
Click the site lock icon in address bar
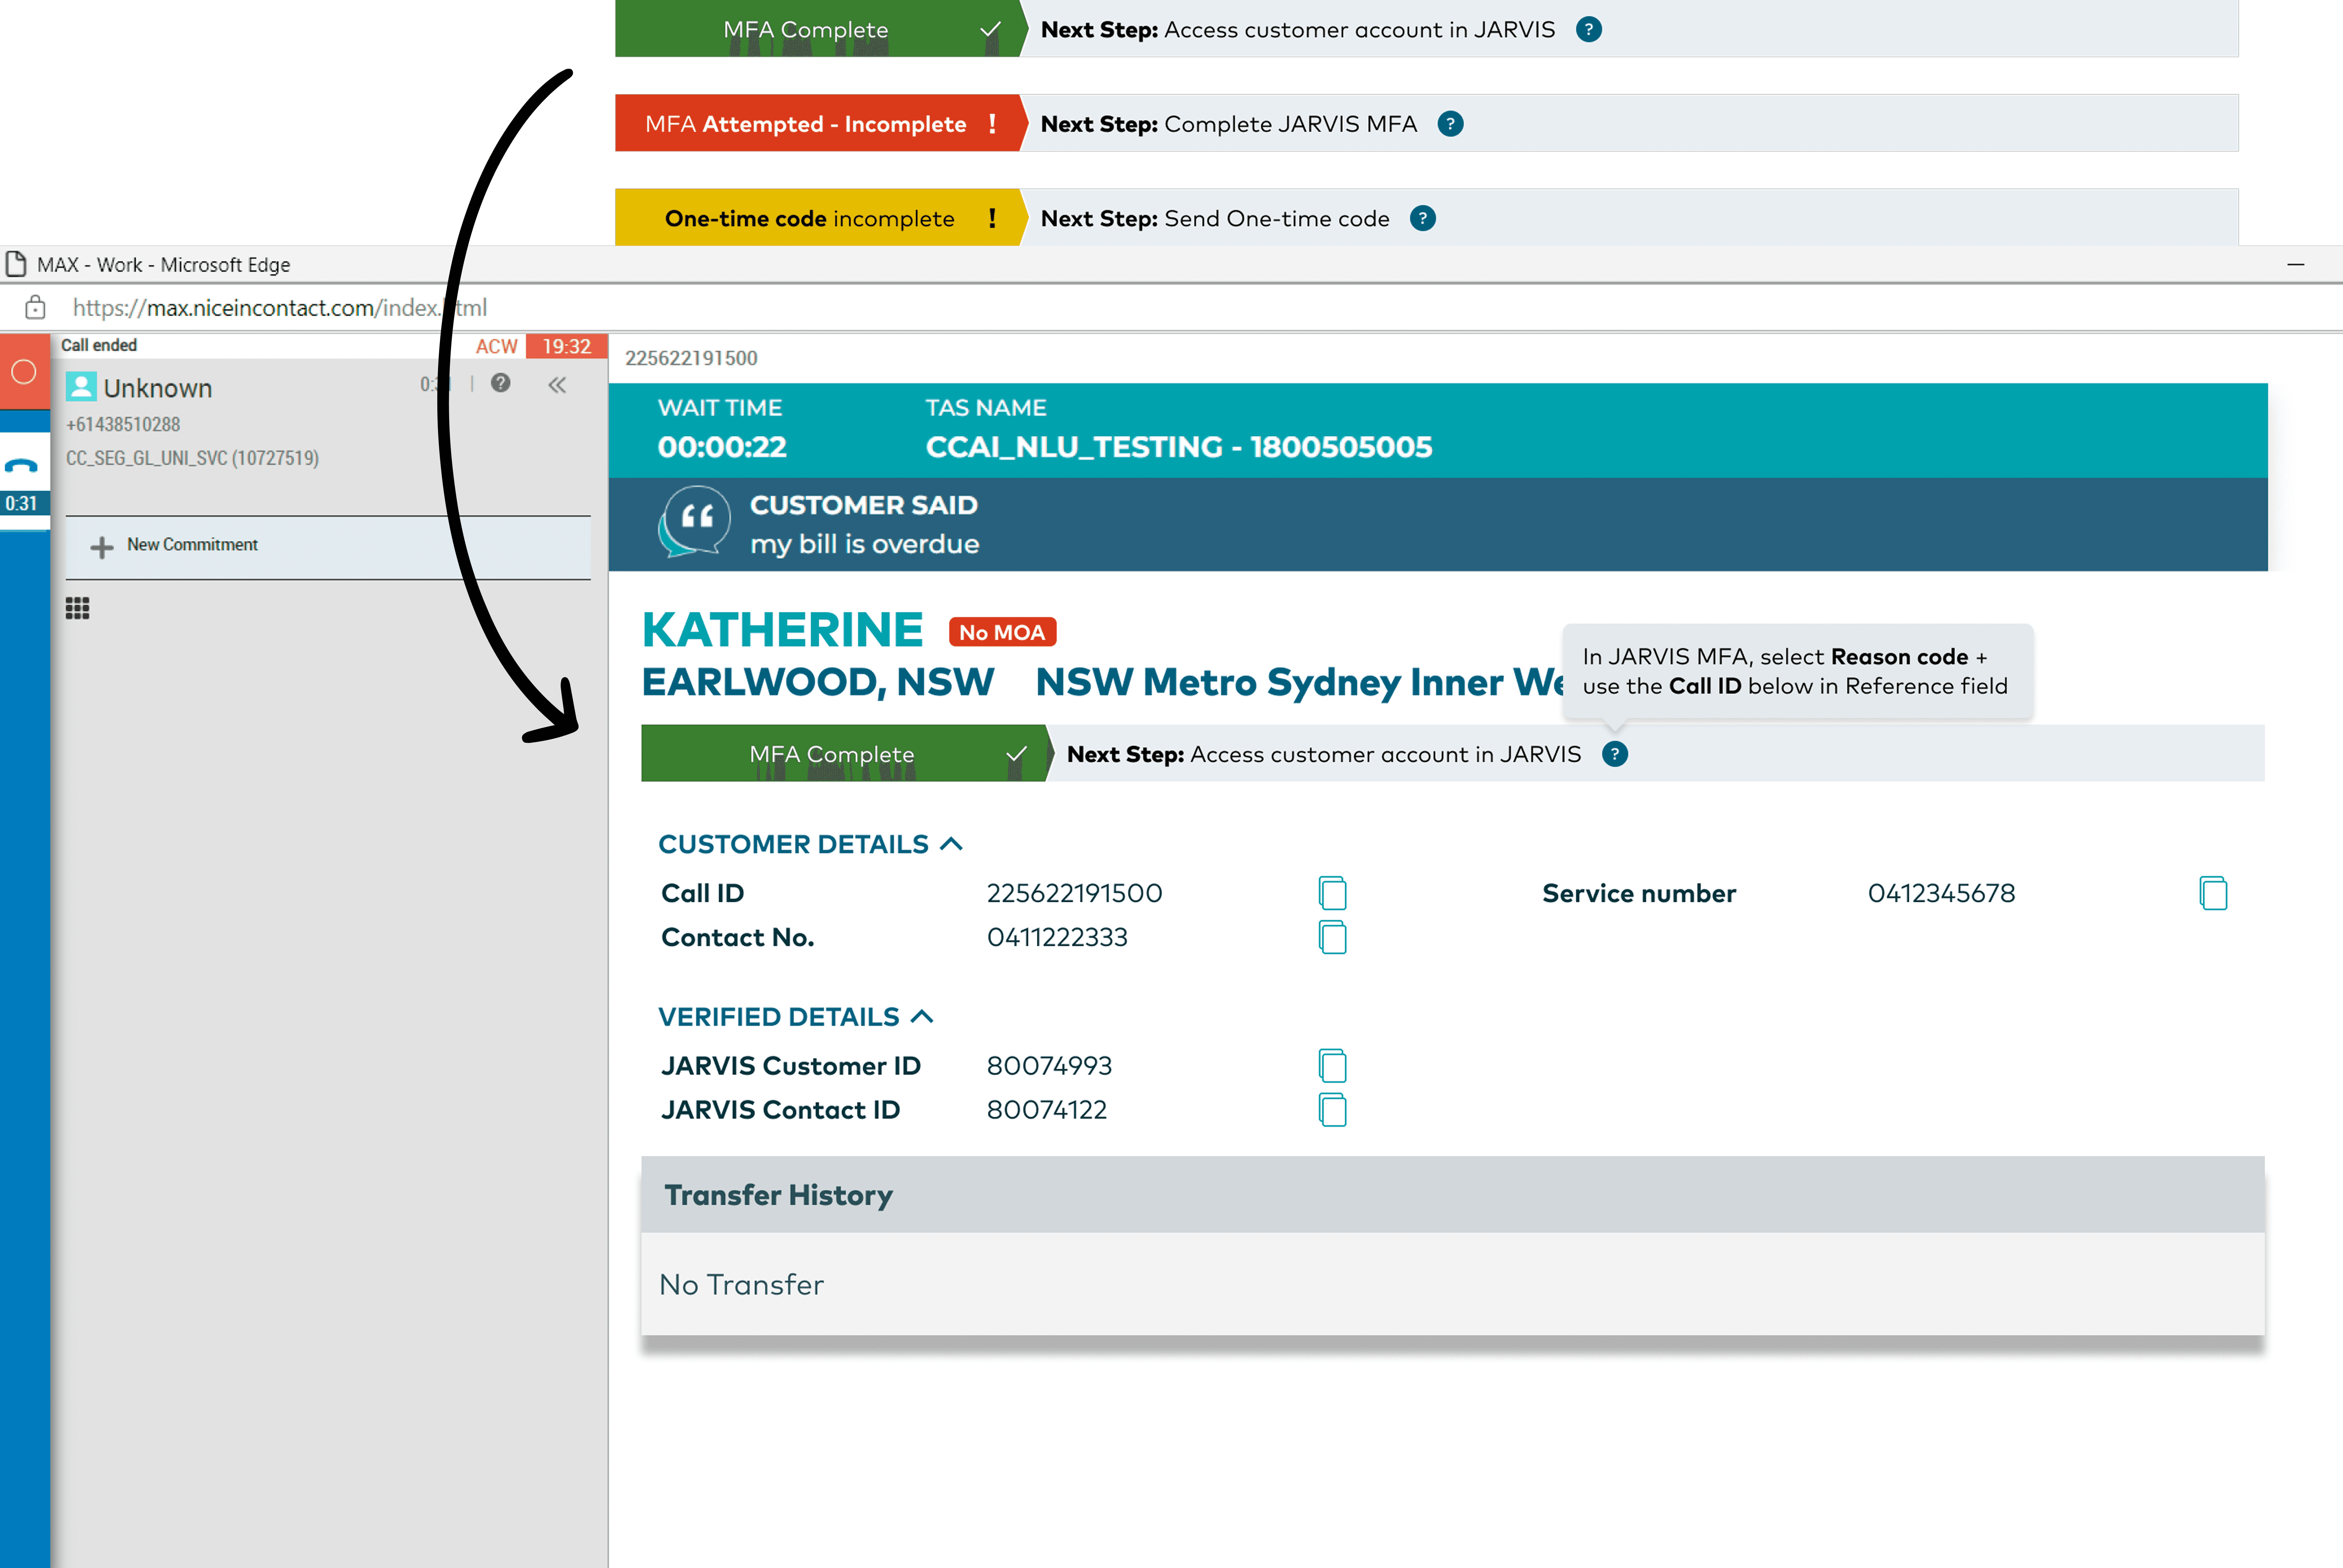coord(35,308)
